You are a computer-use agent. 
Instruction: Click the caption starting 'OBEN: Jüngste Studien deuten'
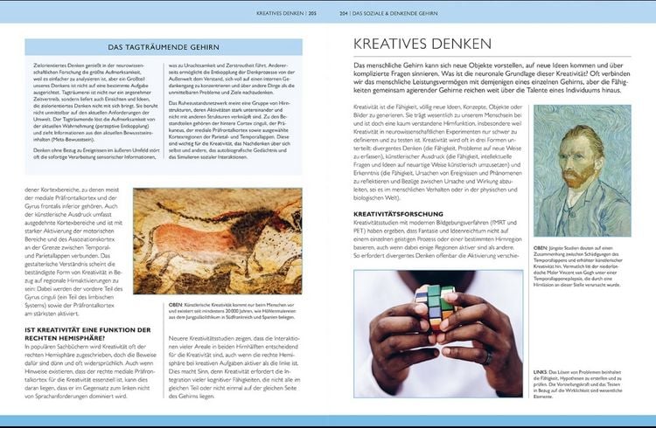point(578,266)
